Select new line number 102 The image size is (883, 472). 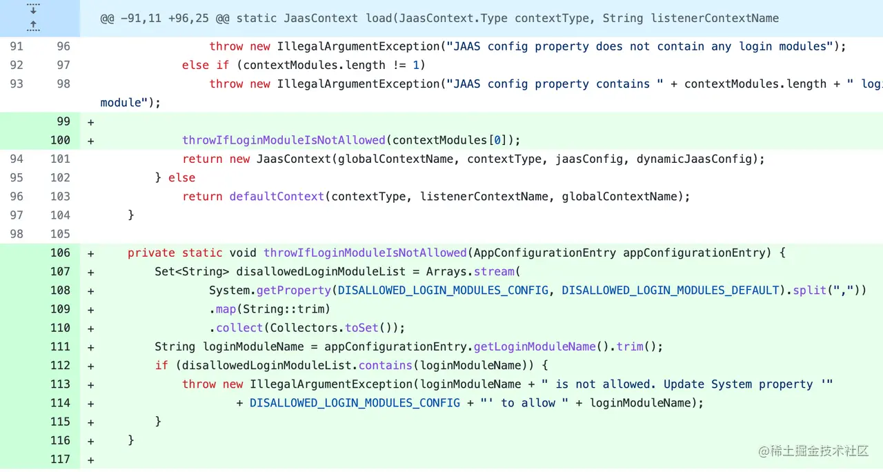coord(60,177)
